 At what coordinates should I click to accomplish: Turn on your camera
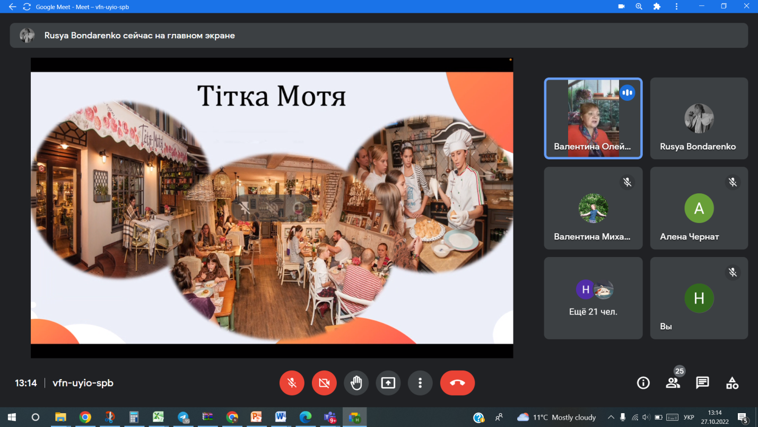324,383
